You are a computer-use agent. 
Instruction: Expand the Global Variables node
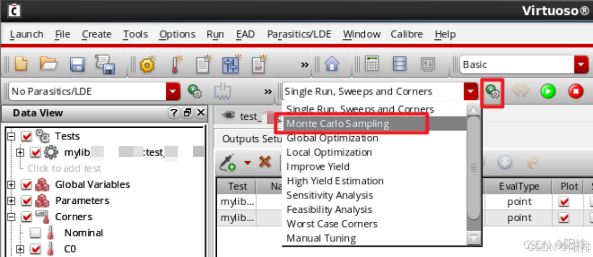pos(12,184)
